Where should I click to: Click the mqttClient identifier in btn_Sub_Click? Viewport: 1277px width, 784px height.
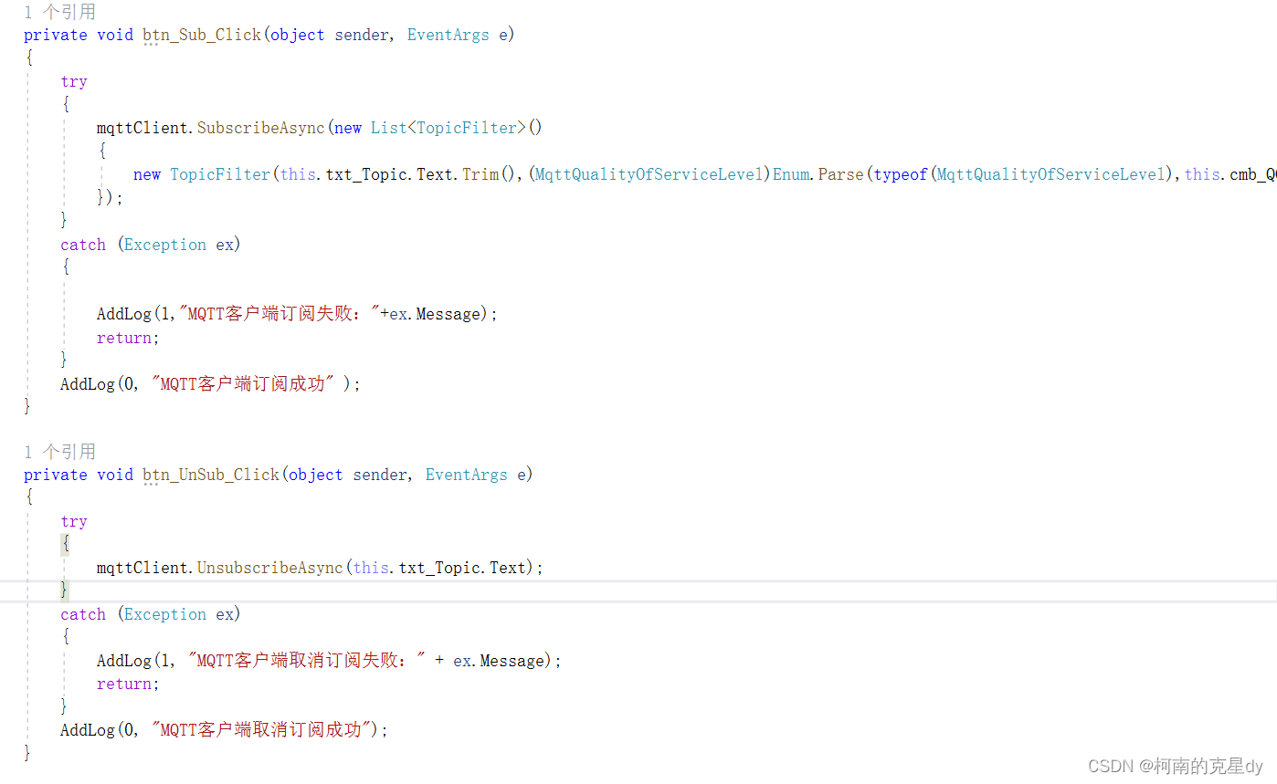click(x=142, y=127)
